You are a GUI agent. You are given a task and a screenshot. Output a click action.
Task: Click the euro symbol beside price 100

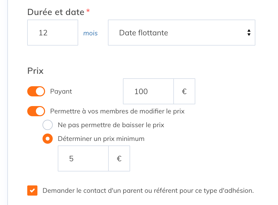184,91
